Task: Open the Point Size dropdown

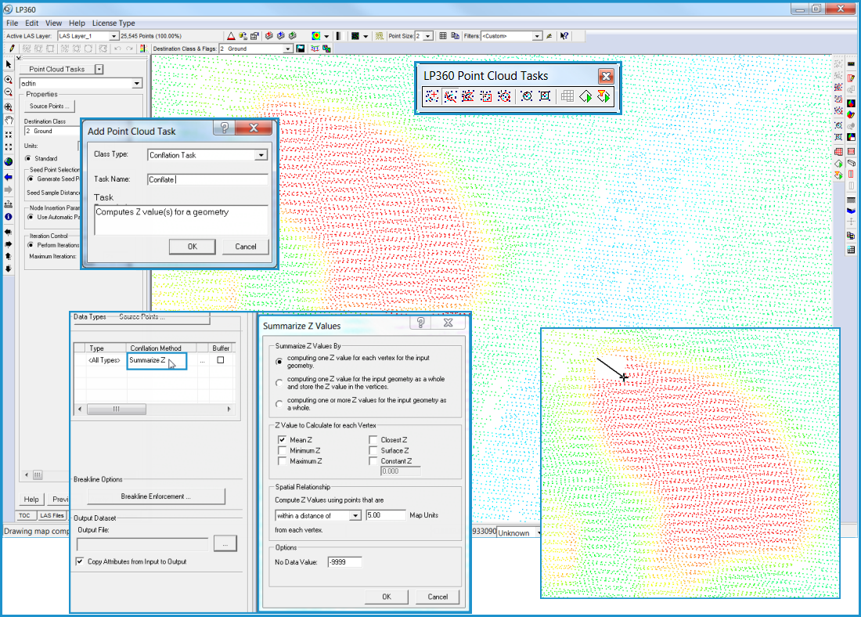Action: pyautogui.click(x=428, y=36)
